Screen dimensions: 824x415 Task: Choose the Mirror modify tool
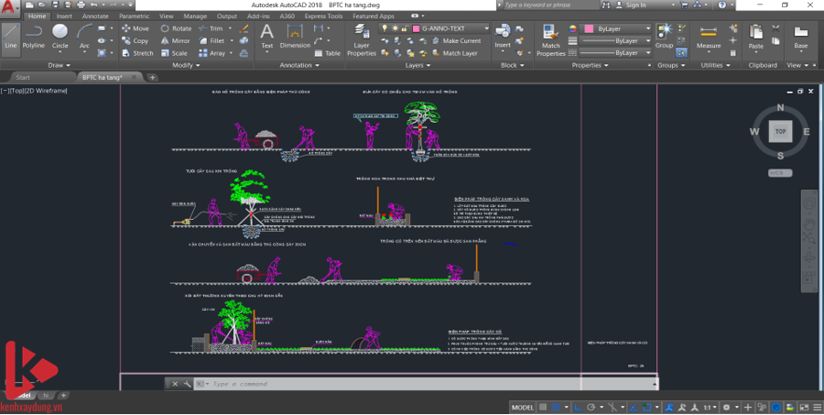point(175,41)
